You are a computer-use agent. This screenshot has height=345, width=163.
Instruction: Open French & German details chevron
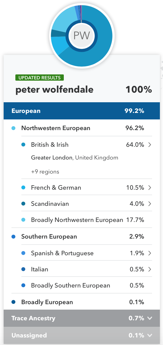pyautogui.click(x=150, y=188)
